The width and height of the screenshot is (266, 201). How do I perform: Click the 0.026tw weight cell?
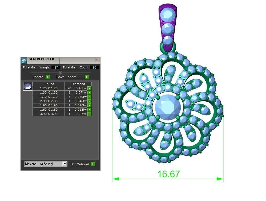click(80, 105)
